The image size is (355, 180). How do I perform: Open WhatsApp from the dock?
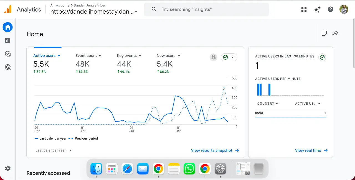click(x=189, y=169)
